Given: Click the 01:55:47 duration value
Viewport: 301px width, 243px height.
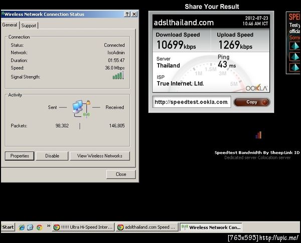Looking at the screenshot, I should click(116, 61).
